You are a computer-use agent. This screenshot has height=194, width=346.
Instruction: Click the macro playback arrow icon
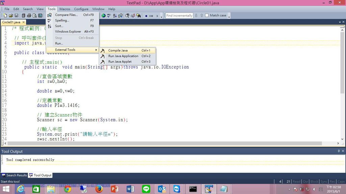[157, 16]
